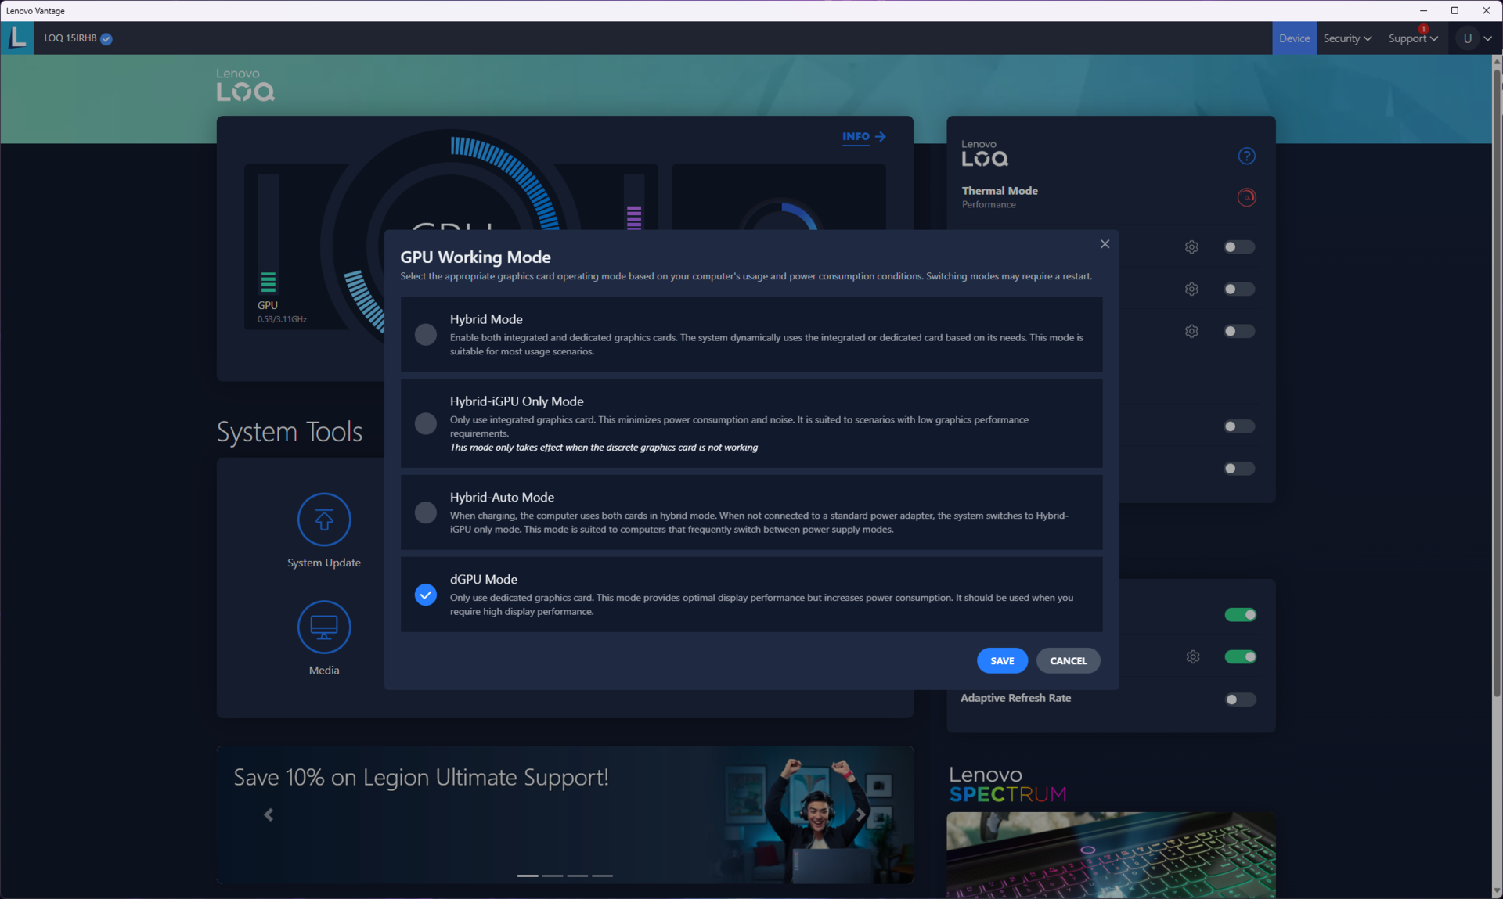1503x899 pixels.
Task: Expand the Security dropdown menu
Action: click(1346, 38)
